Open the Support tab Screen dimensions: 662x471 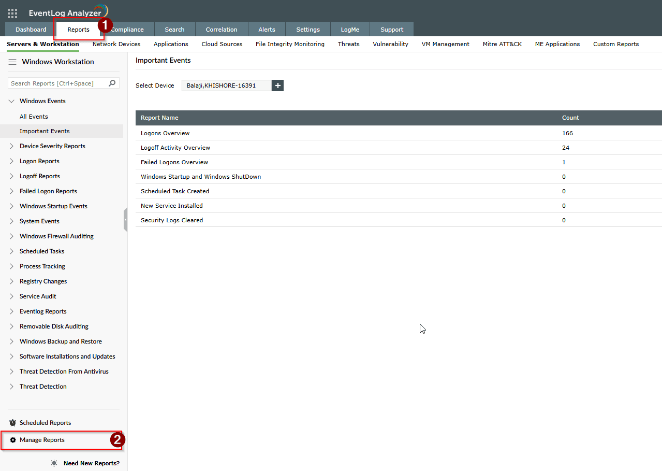[x=392, y=30]
